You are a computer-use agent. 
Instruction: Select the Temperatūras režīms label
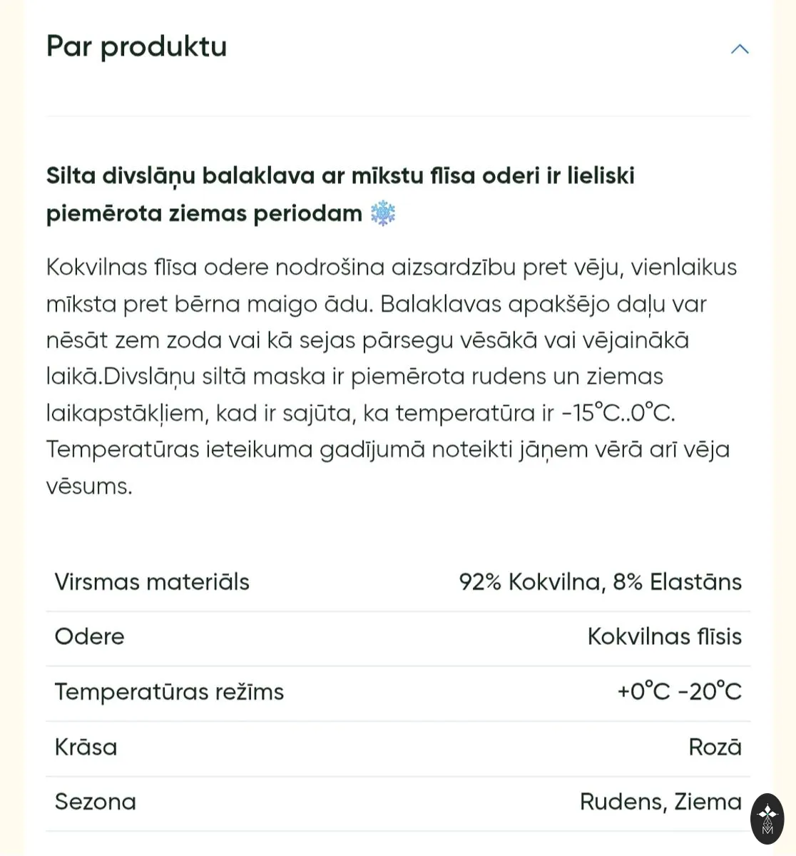pyautogui.click(x=170, y=691)
